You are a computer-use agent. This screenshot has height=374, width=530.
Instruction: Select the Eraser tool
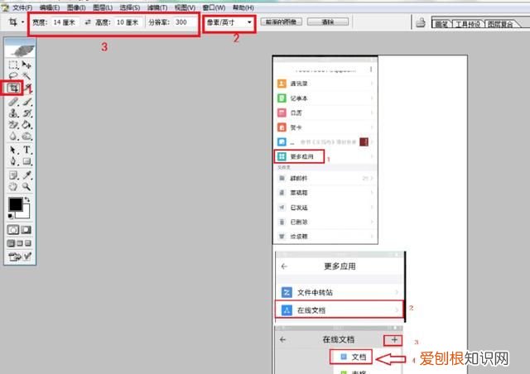[x=13, y=125]
